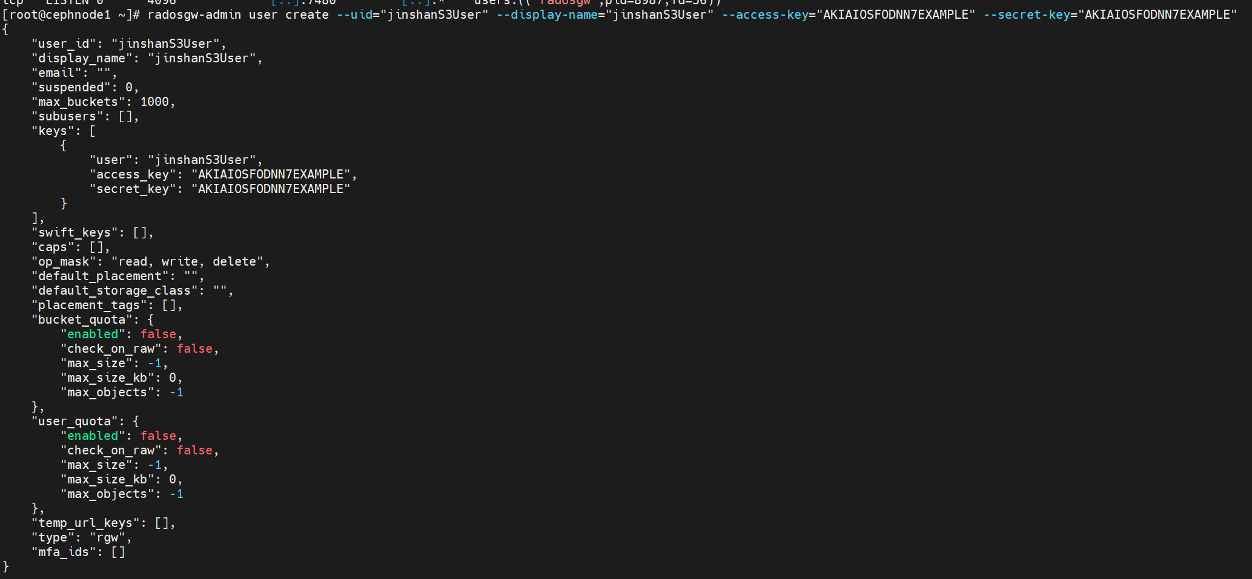1252x579 pixels.
Task: Click the "email" key in the JSON
Action: point(56,73)
